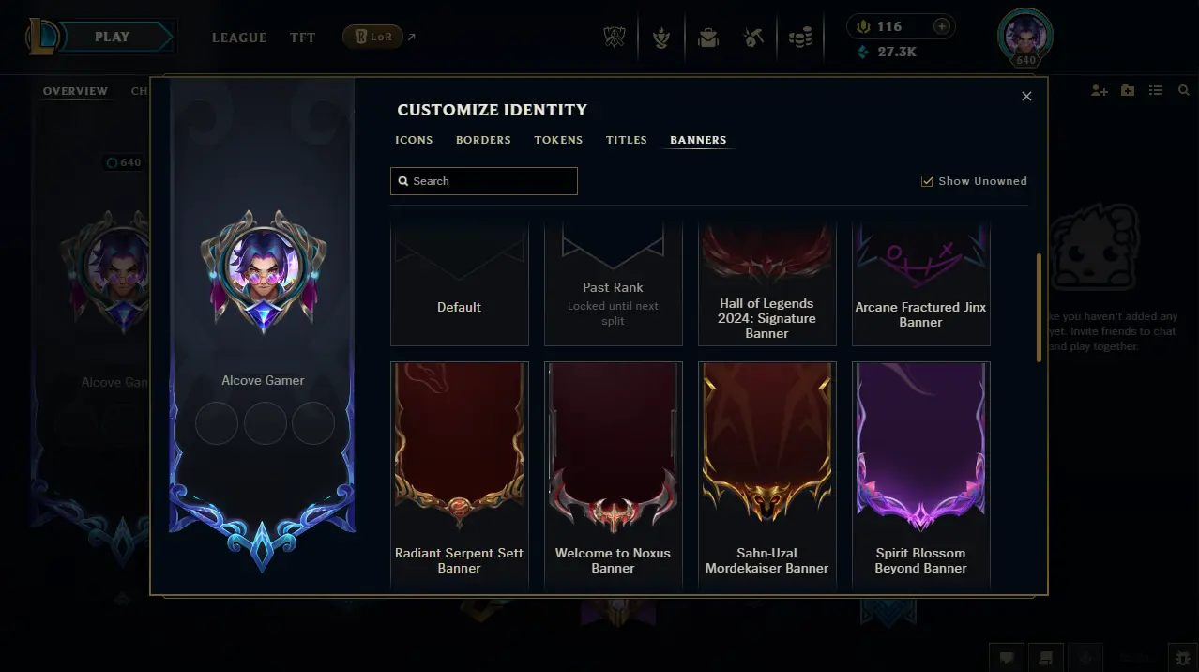Switch to the Borders tab

point(483,140)
